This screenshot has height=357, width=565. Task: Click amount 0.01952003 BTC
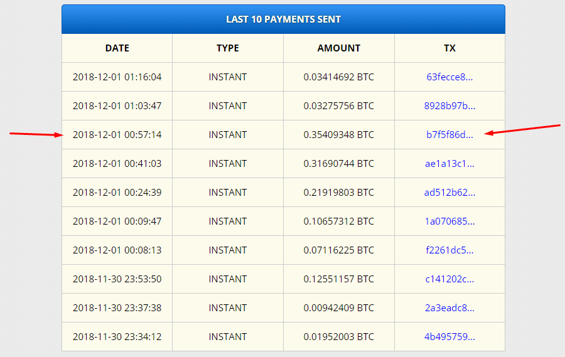tap(339, 336)
